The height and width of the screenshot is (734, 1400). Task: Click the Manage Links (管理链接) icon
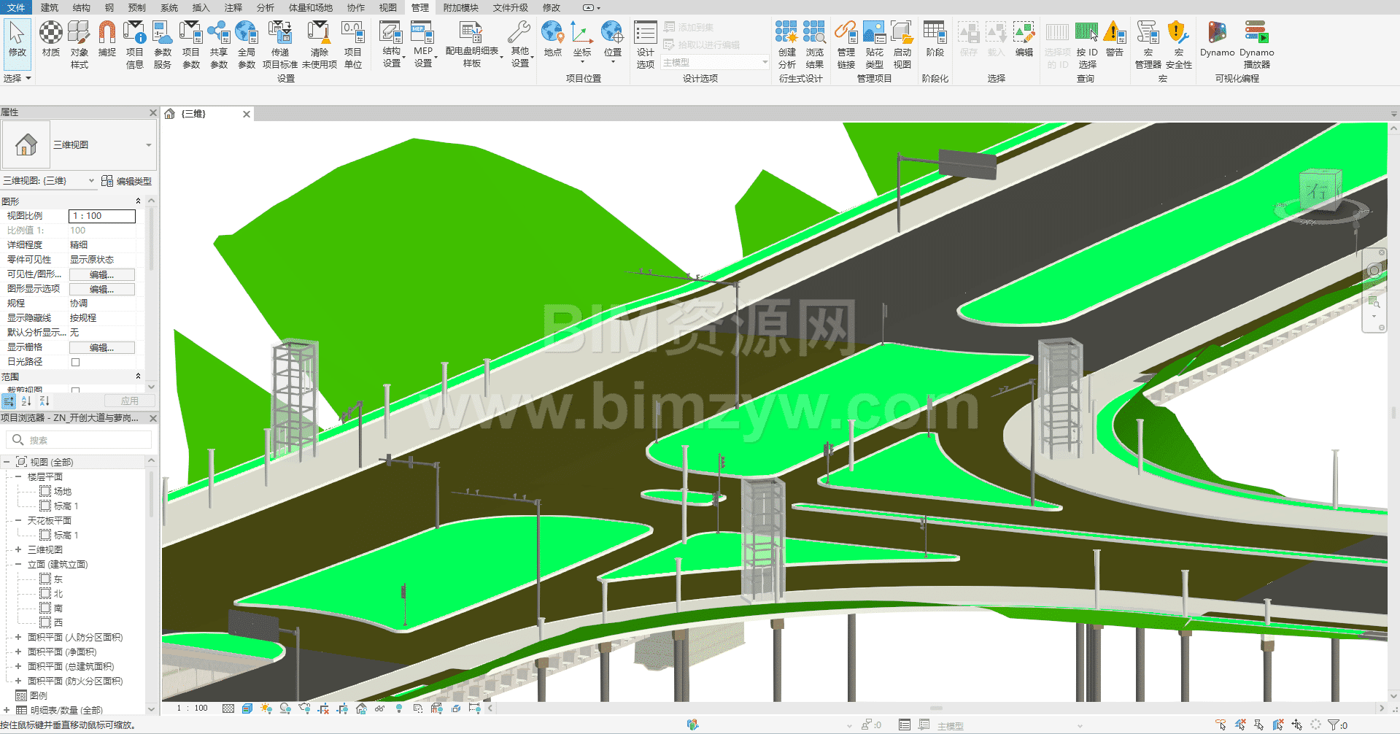pyautogui.click(x=846, y=44)
